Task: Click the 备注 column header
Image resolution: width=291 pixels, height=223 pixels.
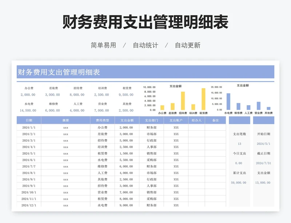Action: click(x=215, y=120)
